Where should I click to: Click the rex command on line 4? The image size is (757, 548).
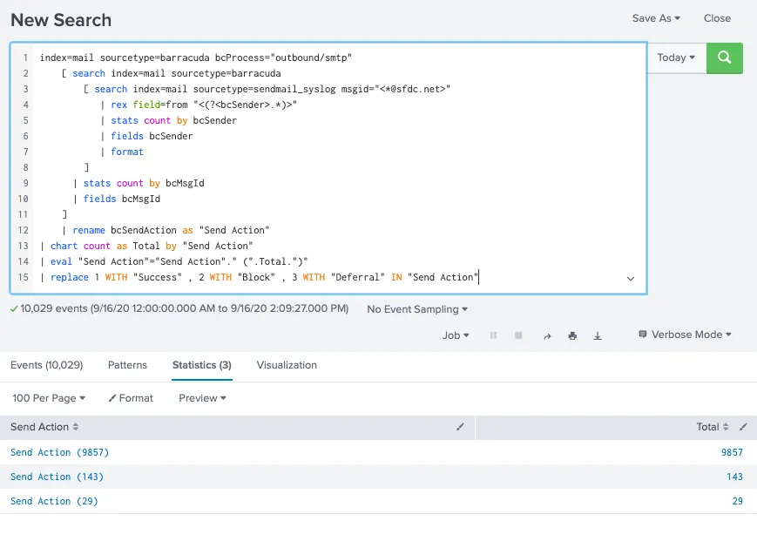(x=118, y=105)
